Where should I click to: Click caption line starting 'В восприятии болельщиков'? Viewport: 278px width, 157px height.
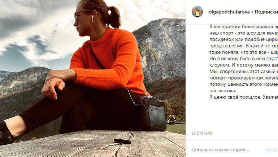coord(244,27)
